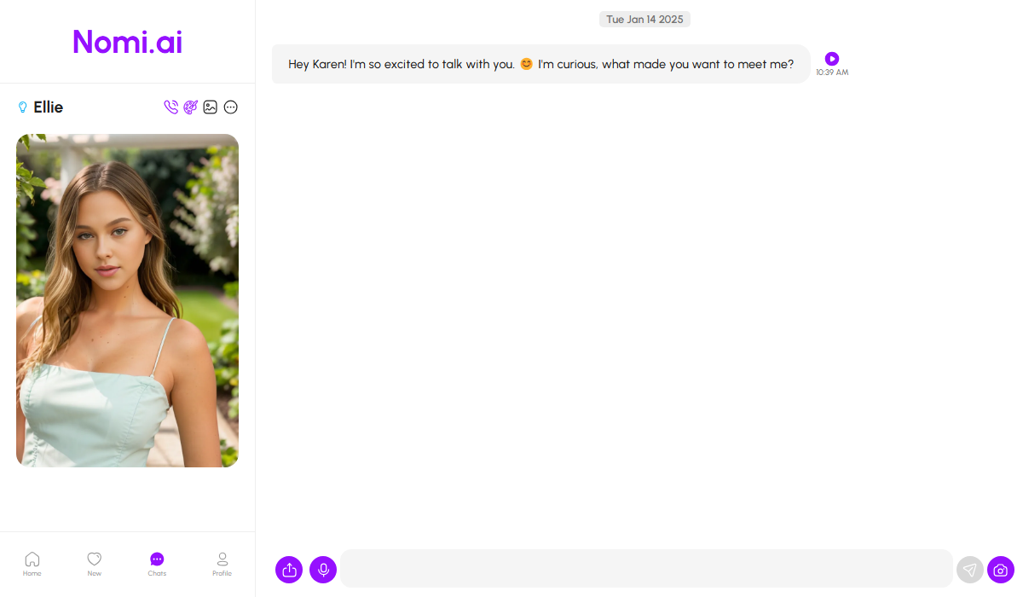Click the purple share upload button
The image size is (1023, 597).
[289, 570]
